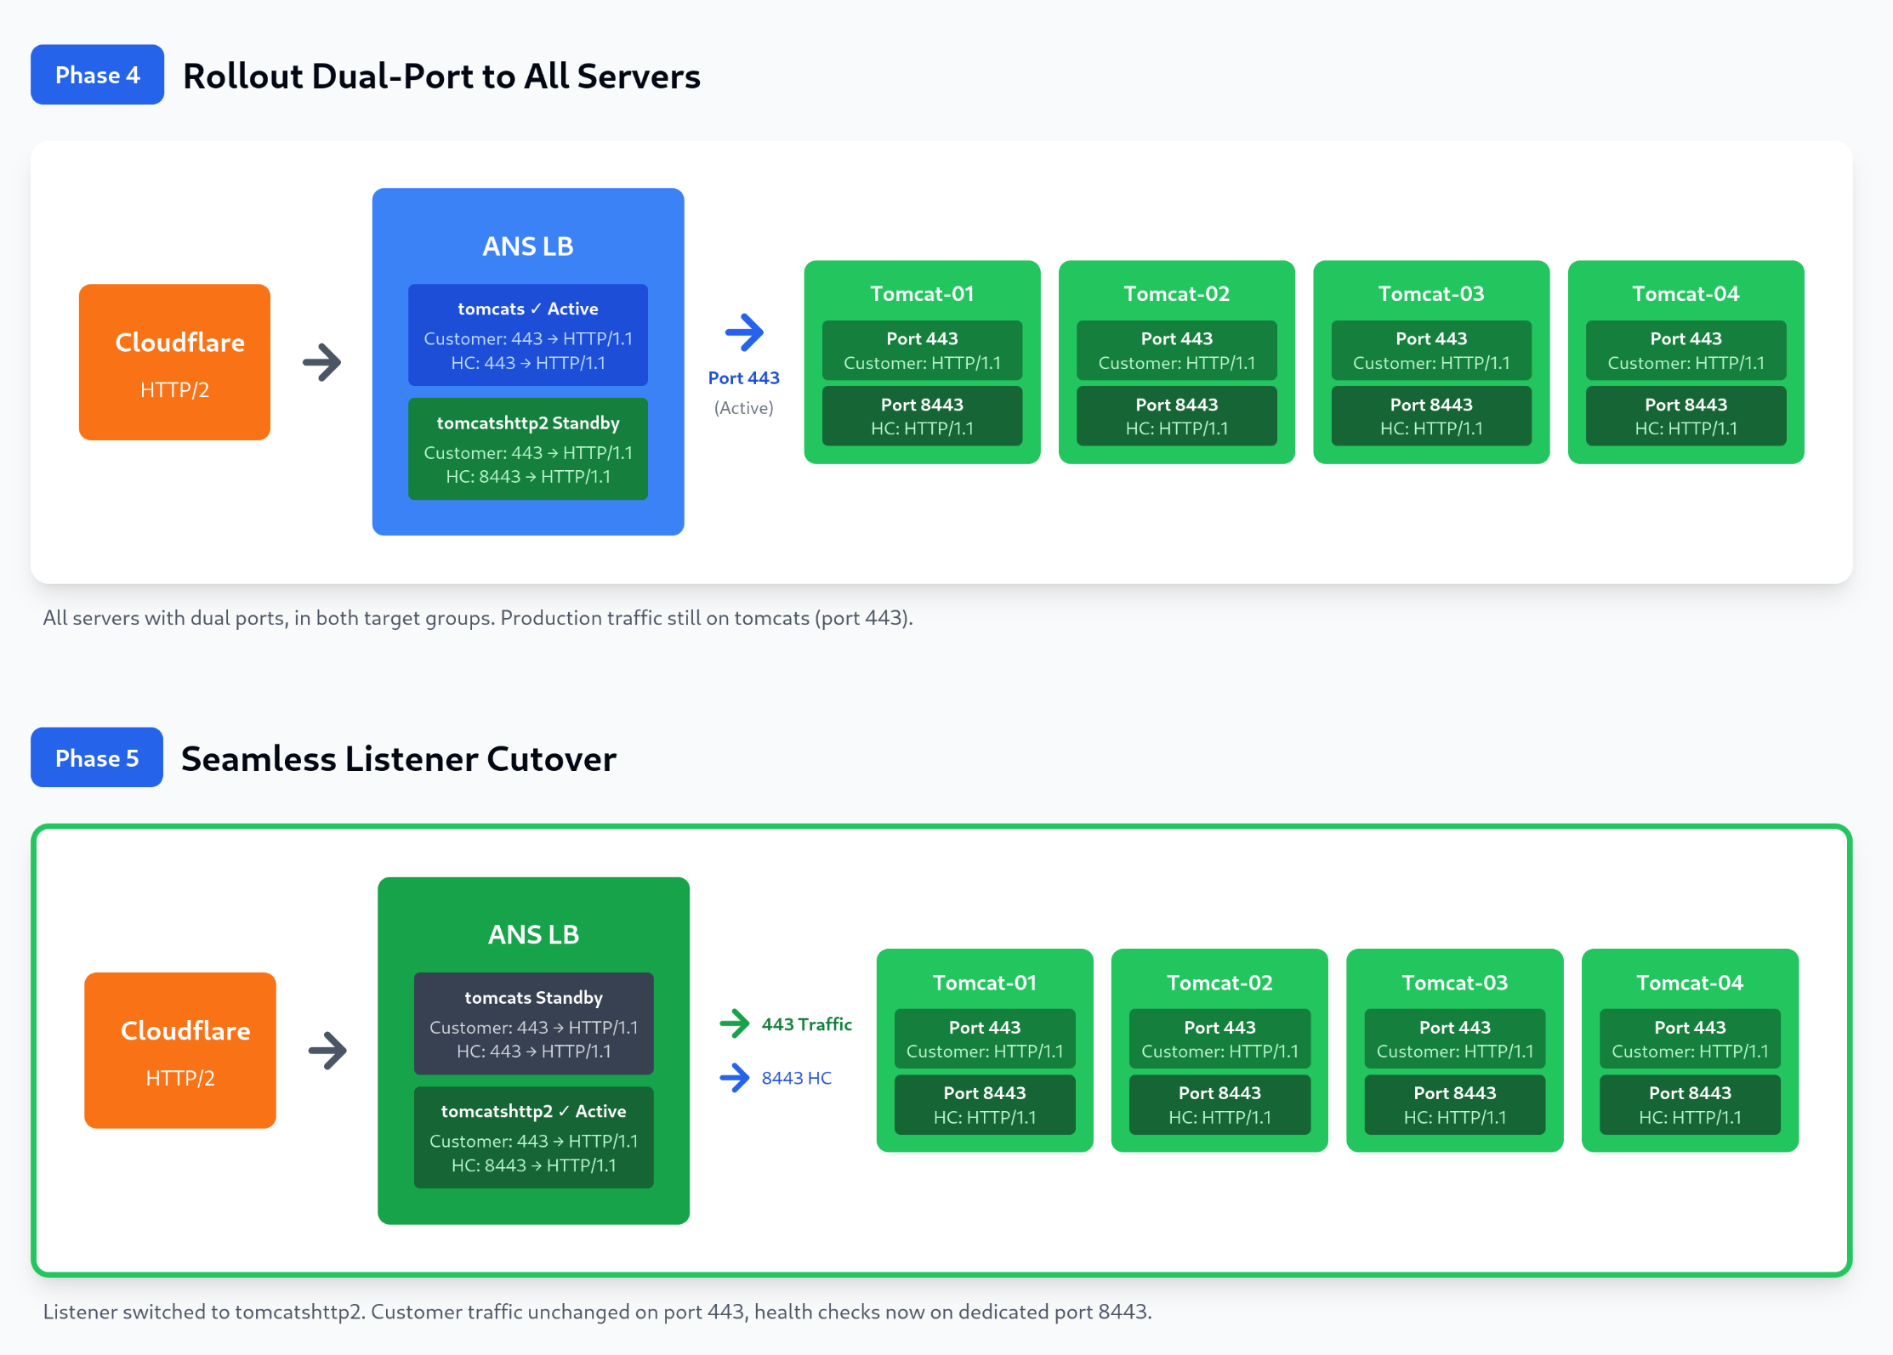Click the Tomcat-02 title in Phase 5
The height and width of the screenshot is (1355, 1893).
pos(1219,983)
